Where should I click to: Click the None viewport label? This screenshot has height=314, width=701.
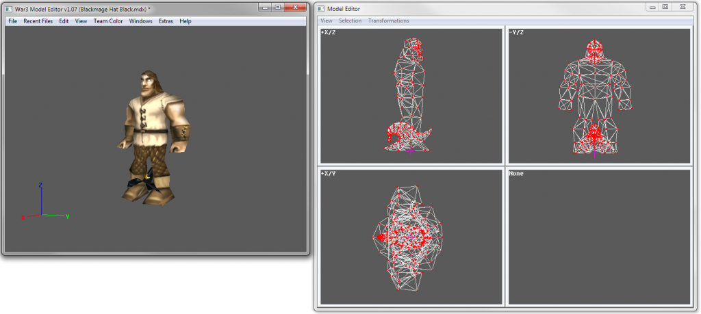click(516, 173)
